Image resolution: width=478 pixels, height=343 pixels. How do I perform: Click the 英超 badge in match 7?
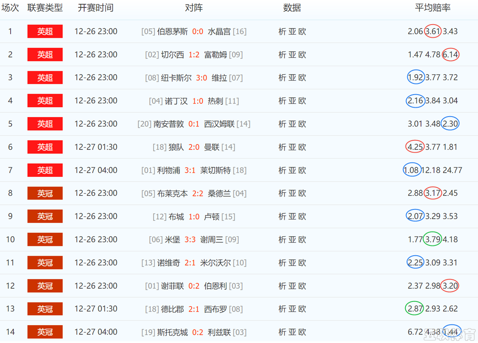coord(45,170)
